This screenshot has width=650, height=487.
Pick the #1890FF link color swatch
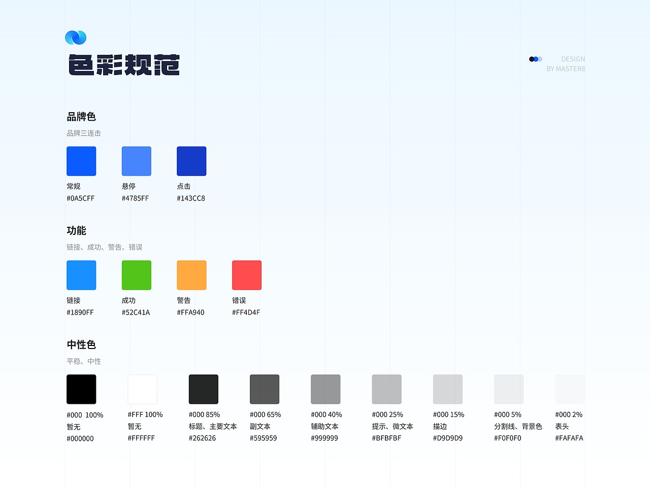81,275
